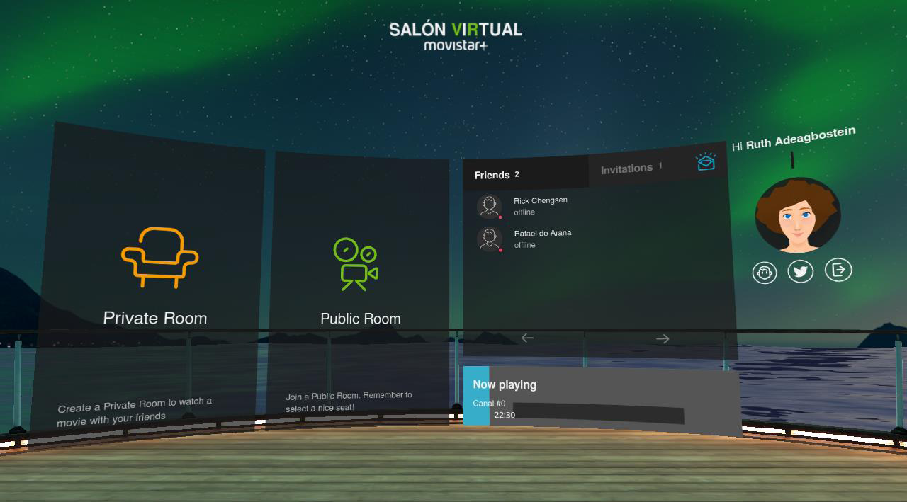Click the logout exit icon
This screenshot has width=907, height=502.
(x=838, y=270)
